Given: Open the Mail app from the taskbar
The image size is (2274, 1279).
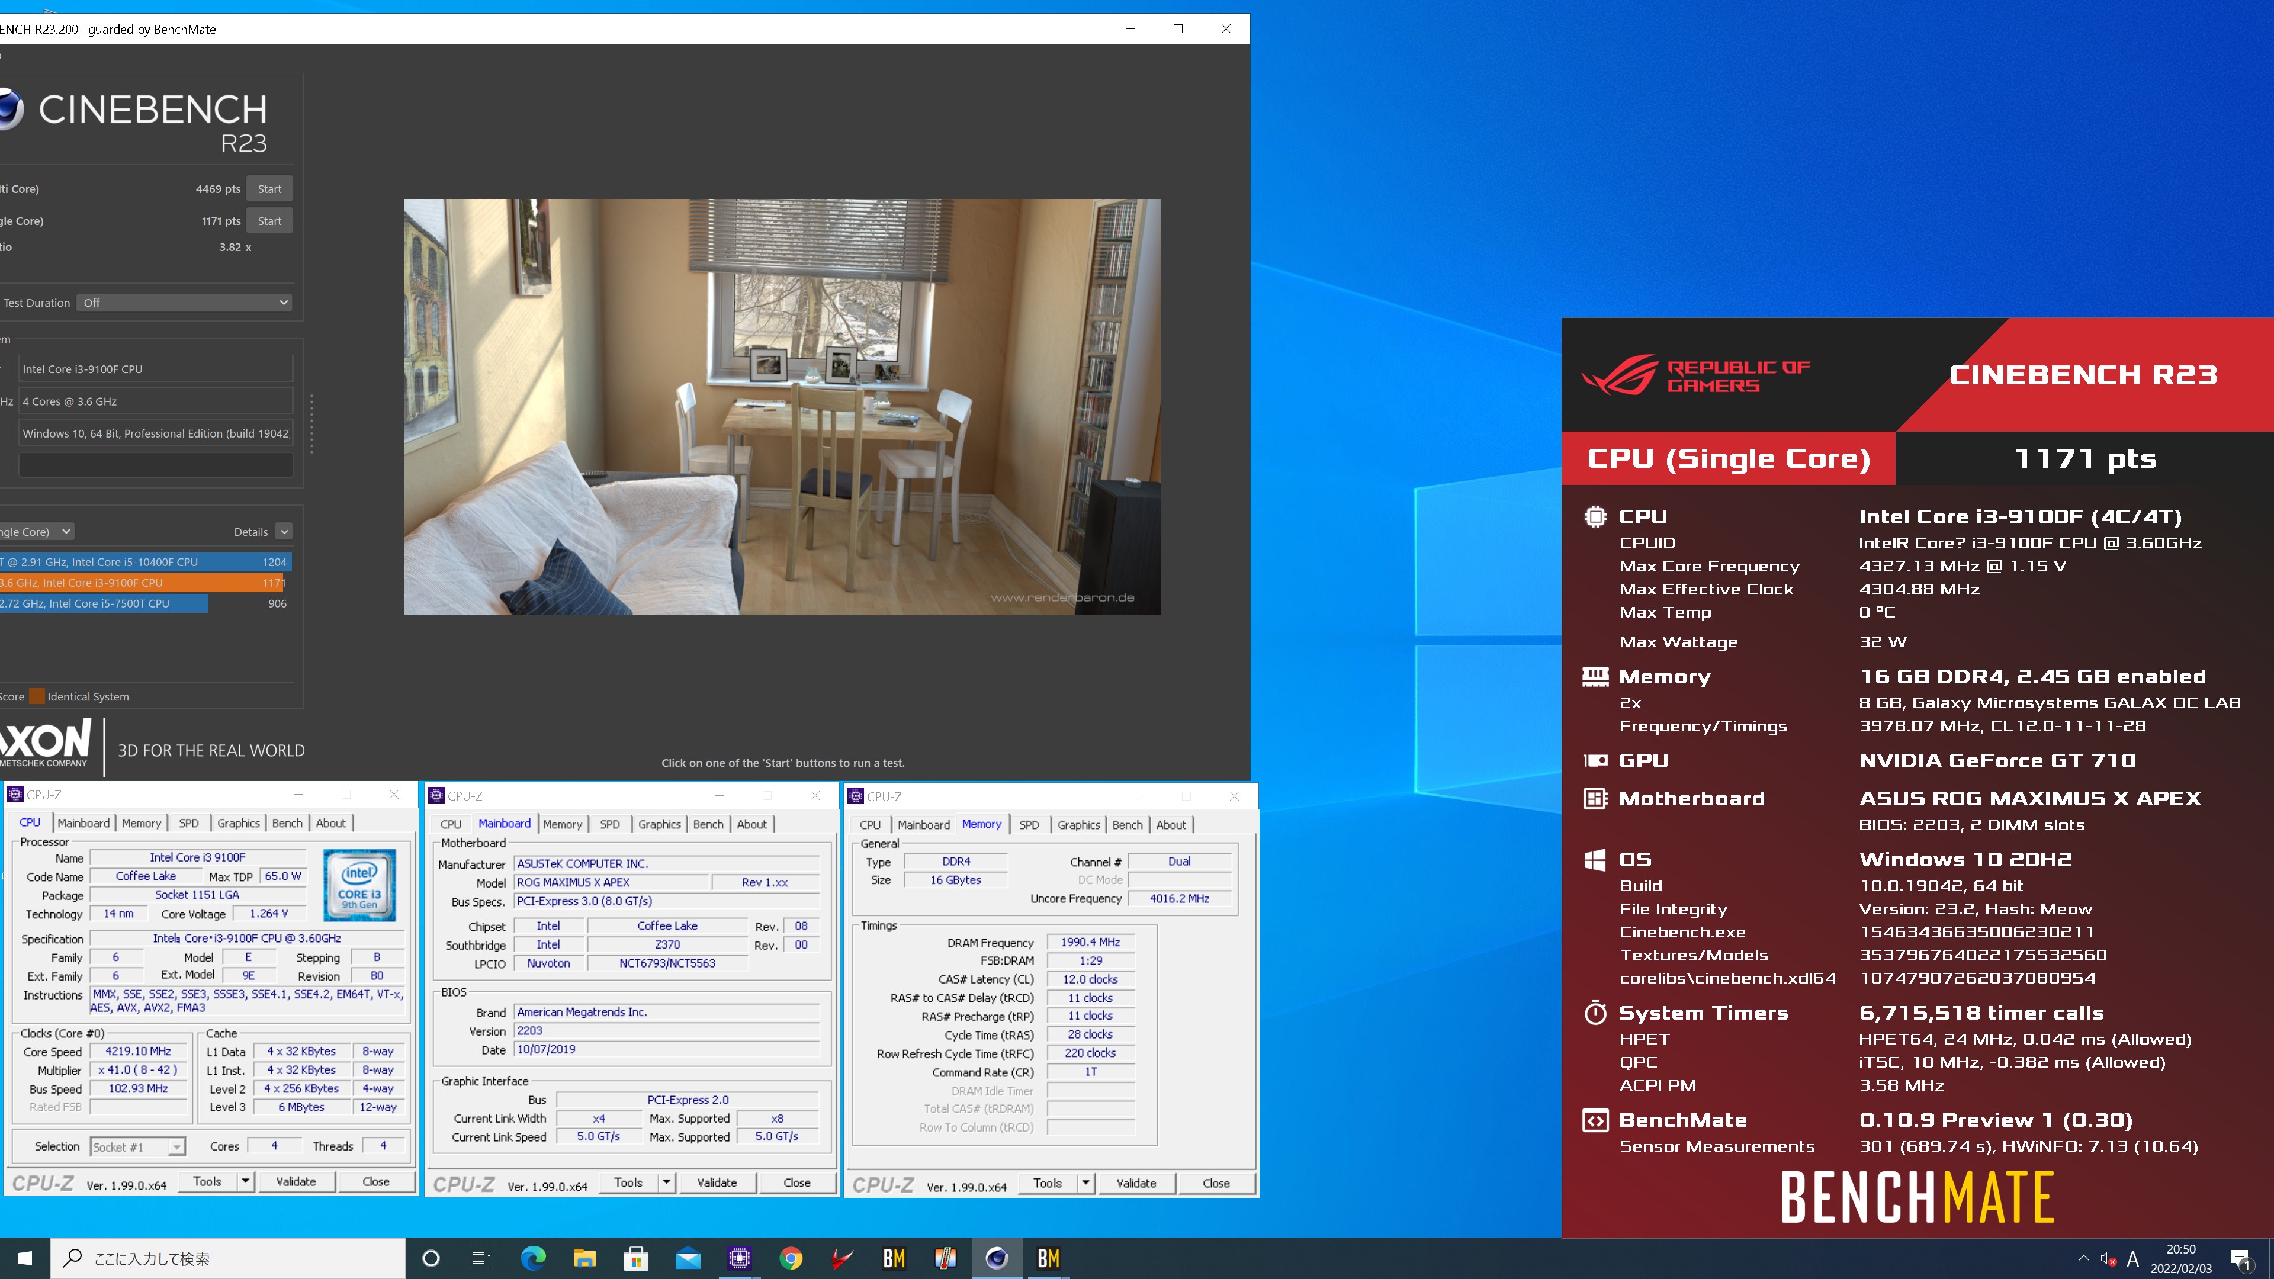Looking at the screenshot, I should [688, 1258].
